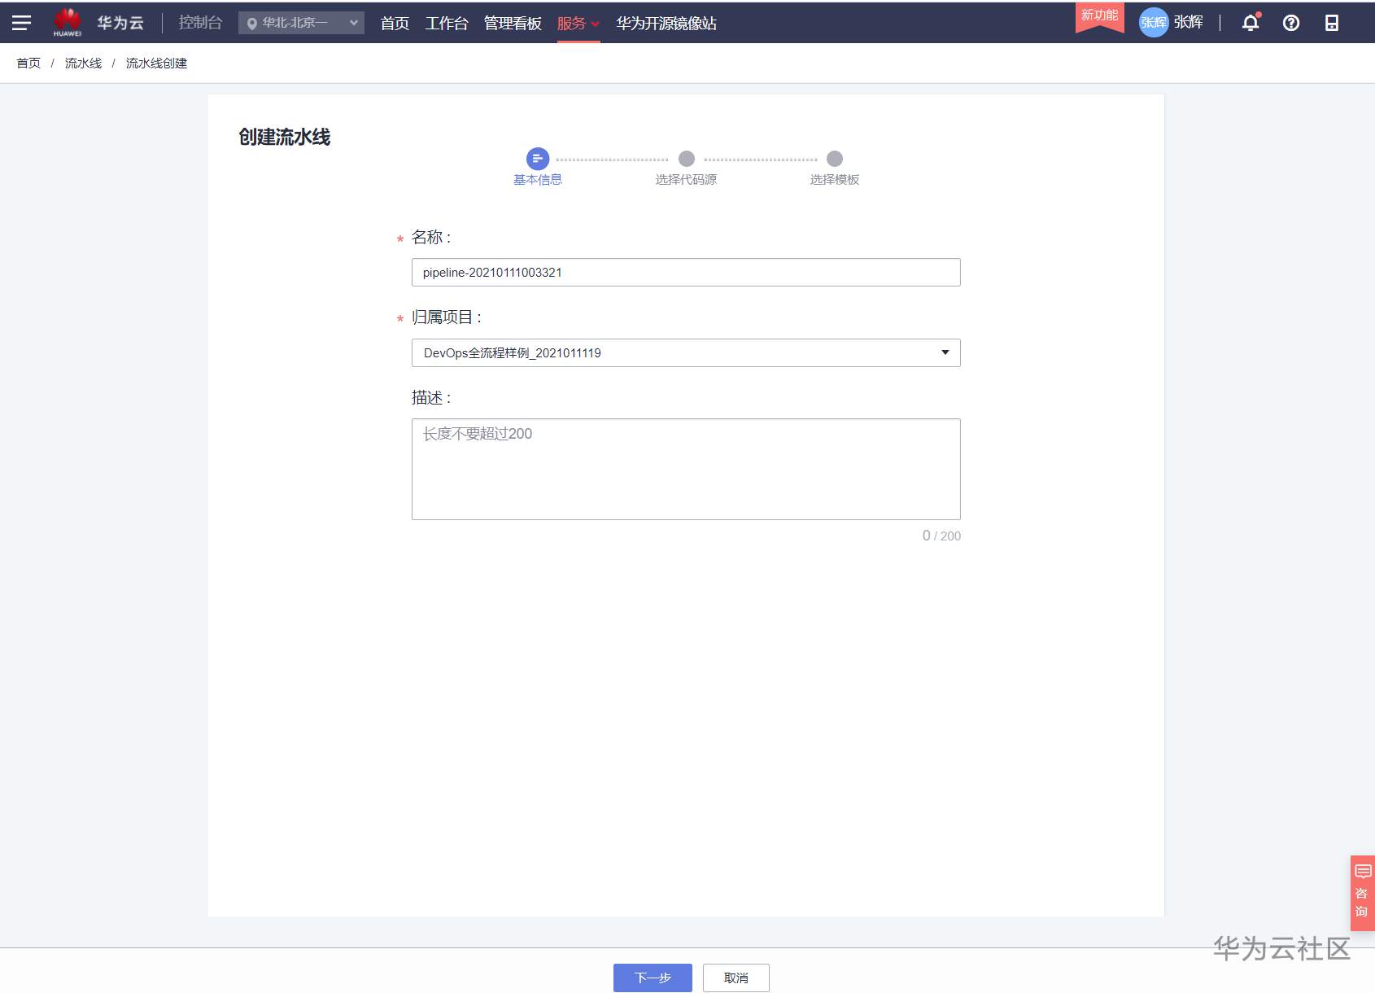This screenshot has height=993, width=1375.
Task: Focus the 名称 pipeline name field
Action: pos(686,272)
